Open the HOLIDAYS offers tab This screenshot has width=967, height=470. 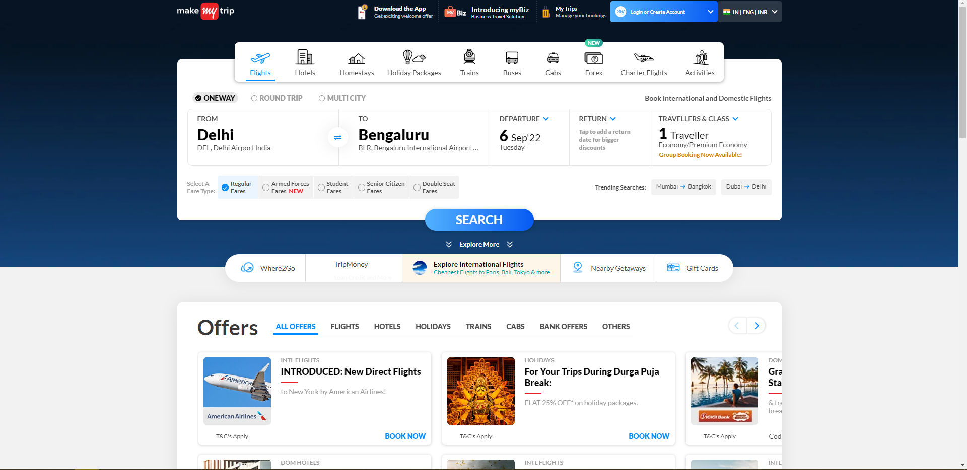(433, 326)
